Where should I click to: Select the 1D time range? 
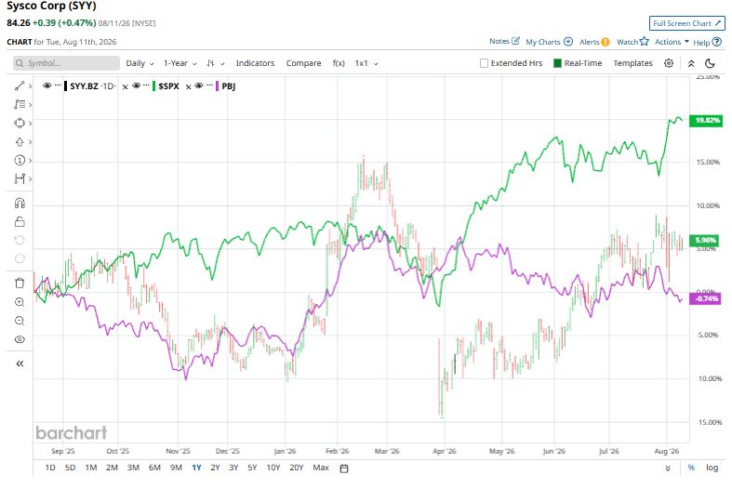50,468
